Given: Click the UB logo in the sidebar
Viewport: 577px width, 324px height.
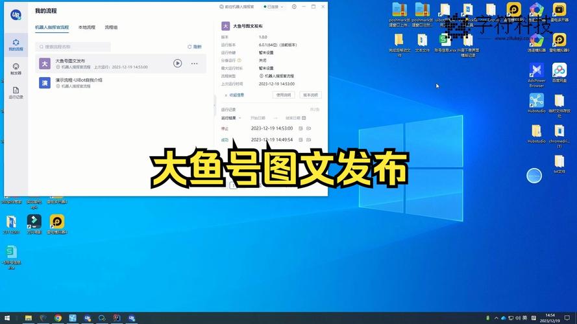Looking at the screenshot, I should tap(16, 15).
